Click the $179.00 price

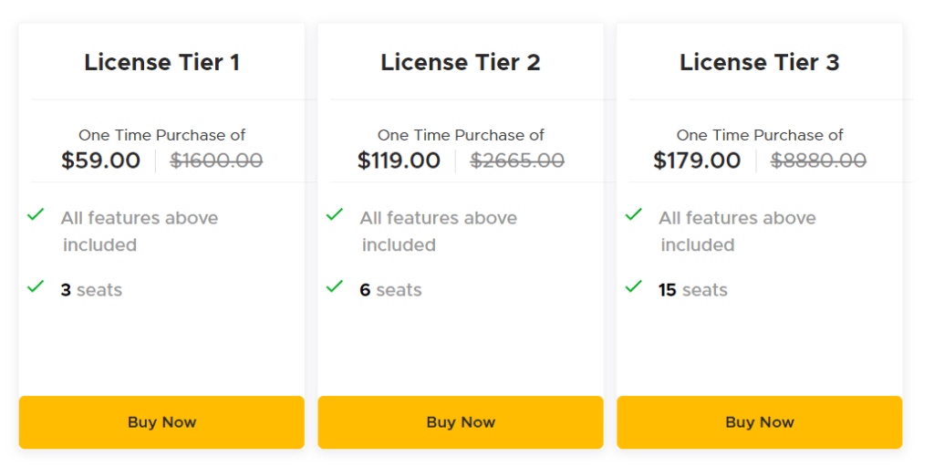[697, 161]
